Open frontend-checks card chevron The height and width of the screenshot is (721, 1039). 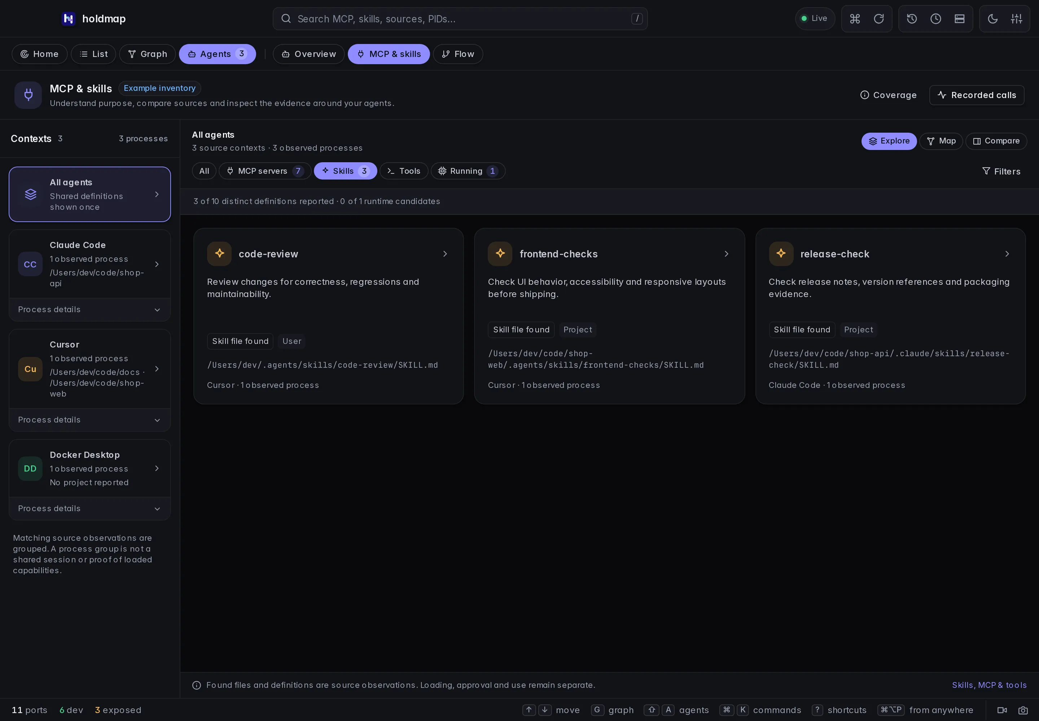pyautogui.click(x=726, y=254)
